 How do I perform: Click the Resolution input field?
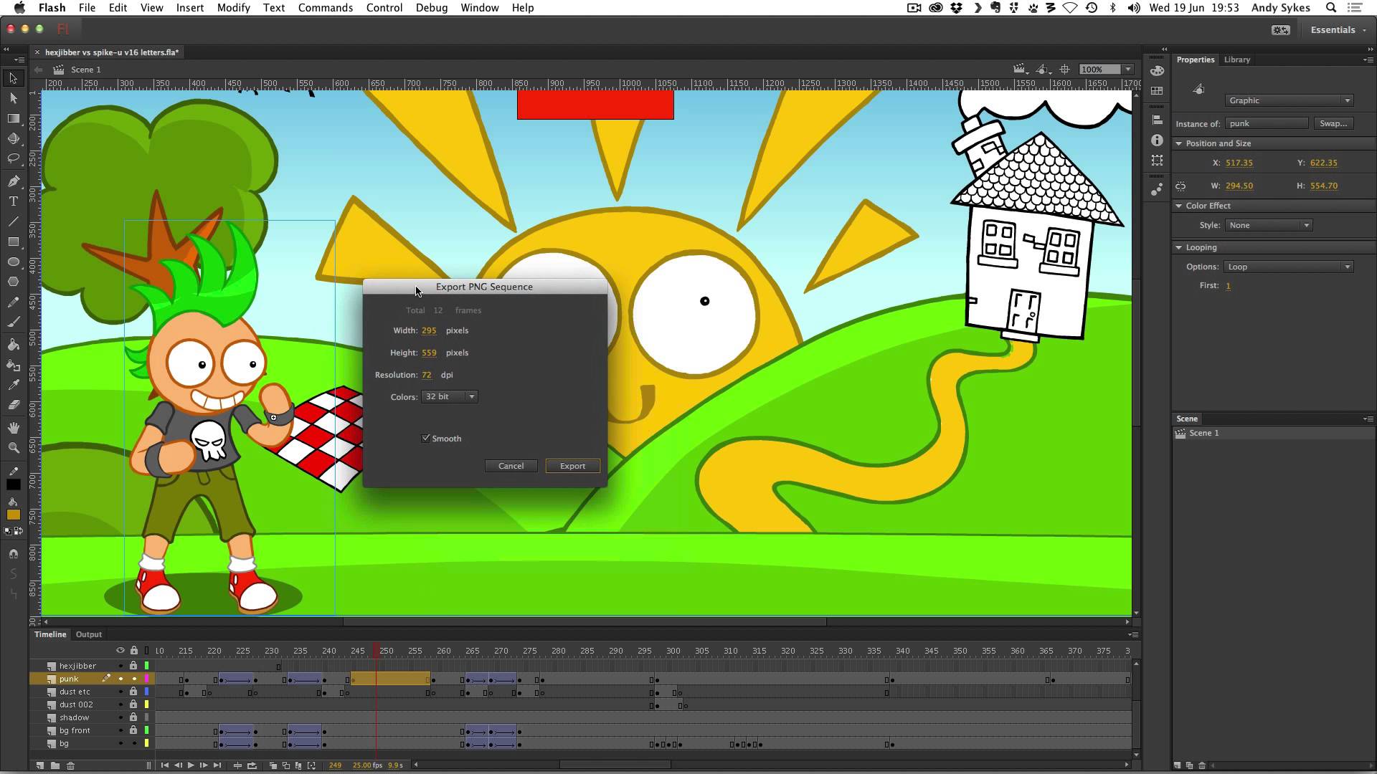click(x=427, y=374)
